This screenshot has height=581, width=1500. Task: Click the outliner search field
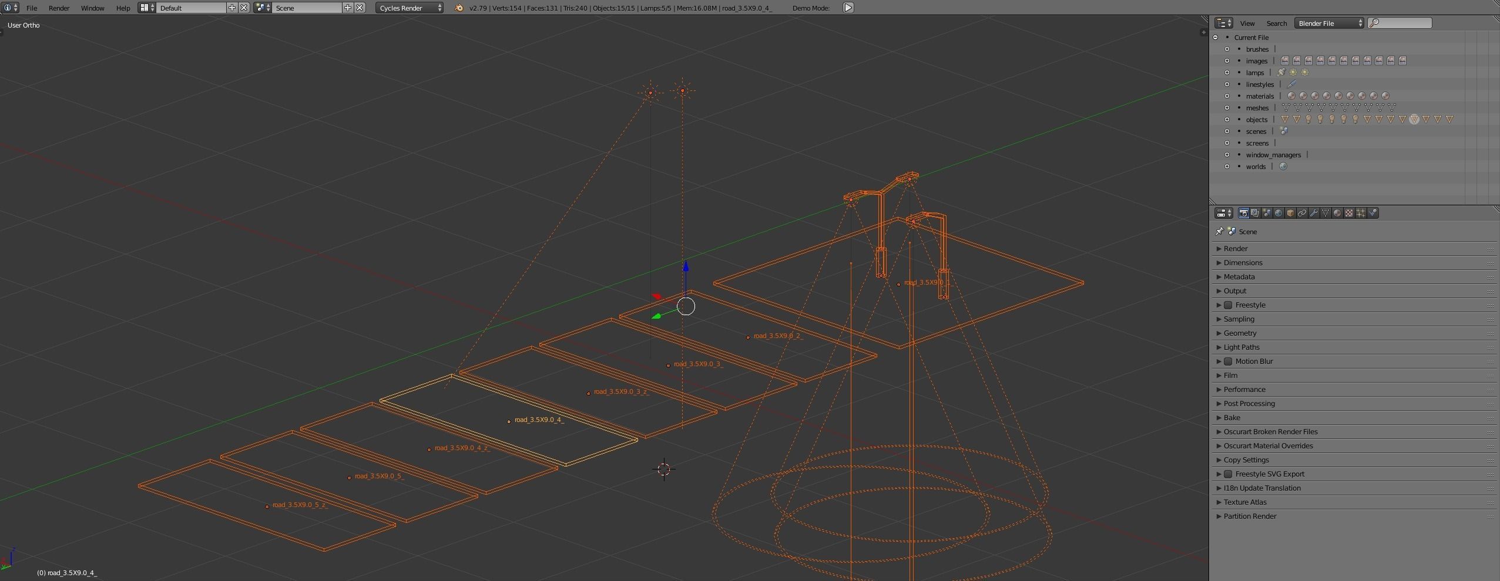click(1401, 23)
